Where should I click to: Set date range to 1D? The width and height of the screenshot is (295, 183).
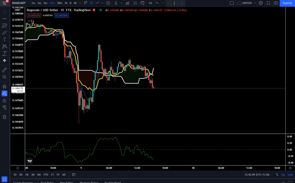(15, 175)
